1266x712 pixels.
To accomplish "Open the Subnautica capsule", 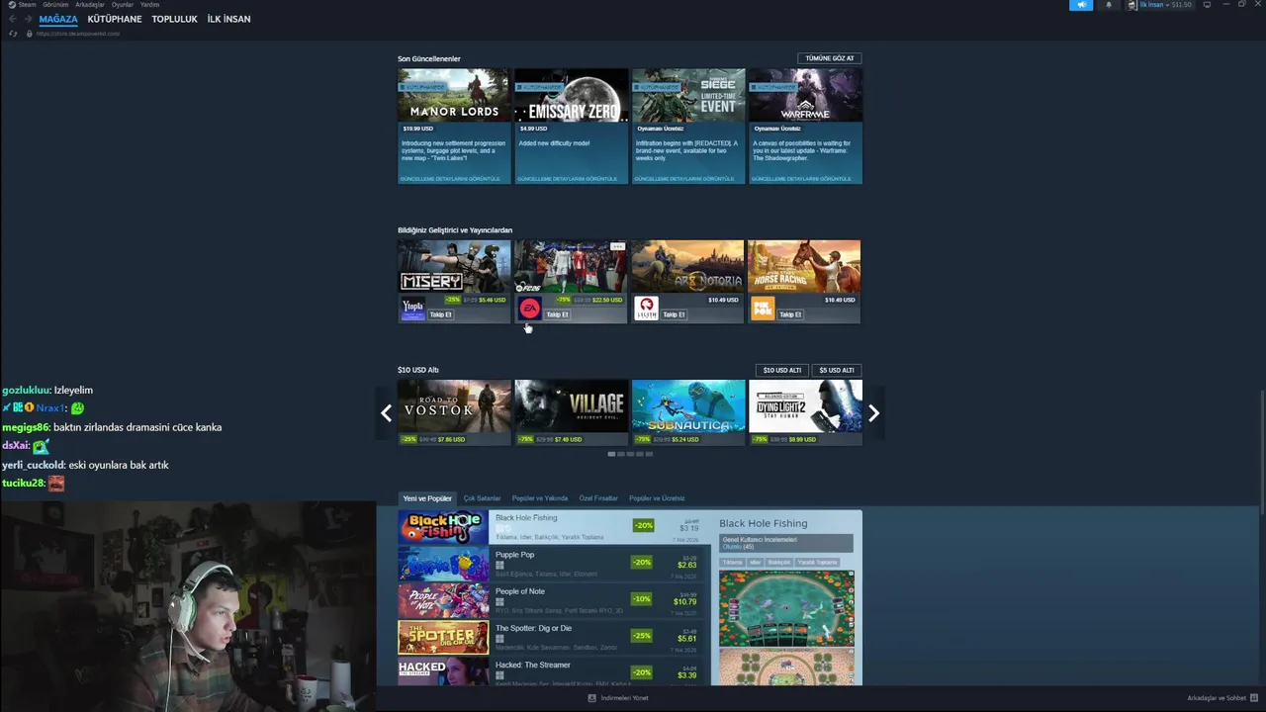I will tap(688, 412).
